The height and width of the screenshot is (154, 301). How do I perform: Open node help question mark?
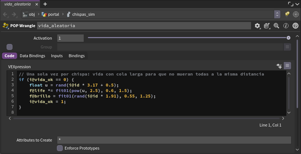(x=295, y=26)
